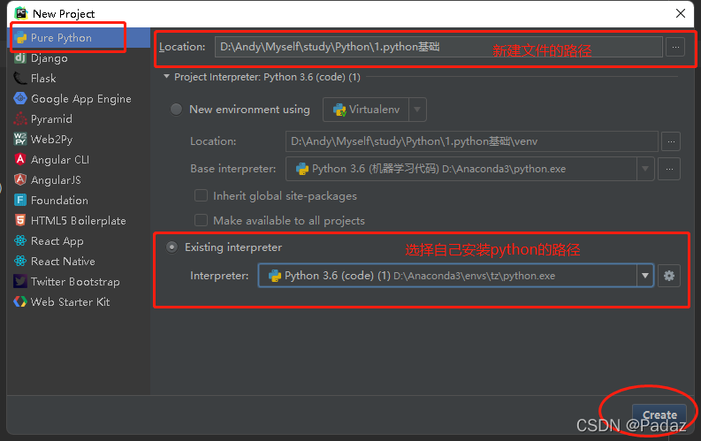The height and width of the screenshot is (441, 701).
Task: Select Flask in project type list
Action: point(43,78)
